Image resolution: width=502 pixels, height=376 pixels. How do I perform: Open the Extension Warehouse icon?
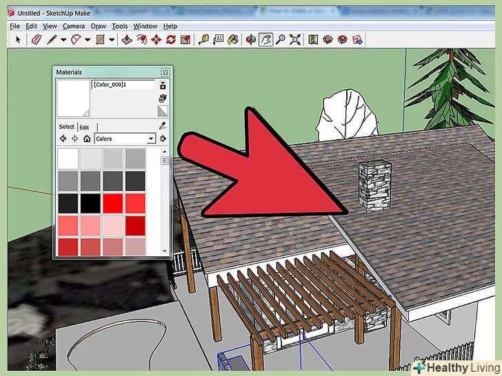pyautogui.click(x=342, y=40)
